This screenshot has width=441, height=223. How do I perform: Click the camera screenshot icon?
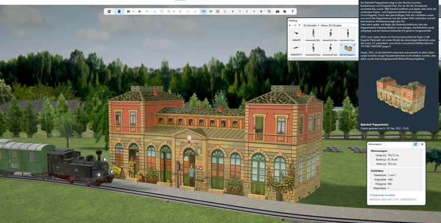point(278,12)
